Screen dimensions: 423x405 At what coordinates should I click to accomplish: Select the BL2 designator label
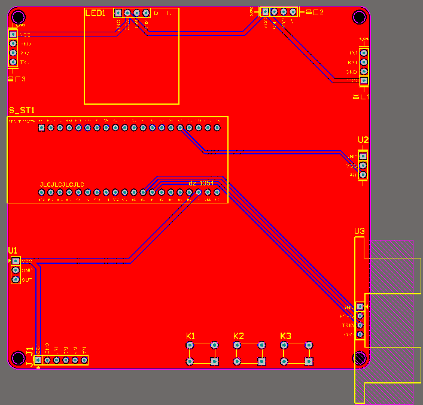tap(315, 12)
